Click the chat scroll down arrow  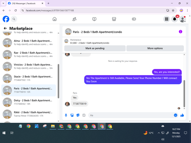click(x=184, y=109)
